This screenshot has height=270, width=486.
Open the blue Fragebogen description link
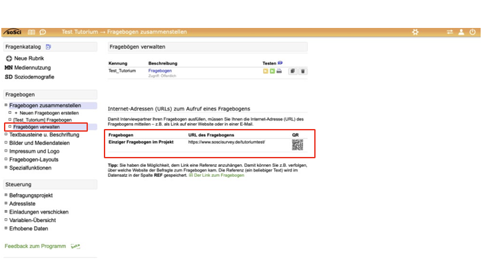click(160, 70)
